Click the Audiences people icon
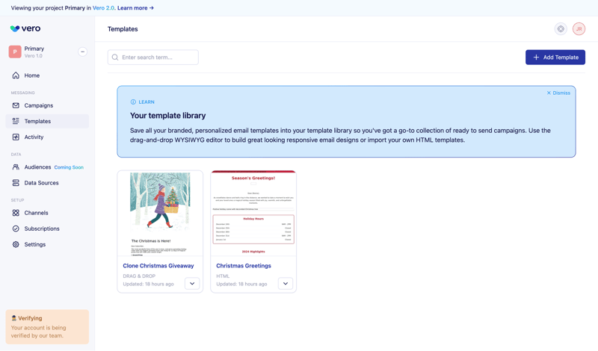598x351 pixels. tap(16, 167)
